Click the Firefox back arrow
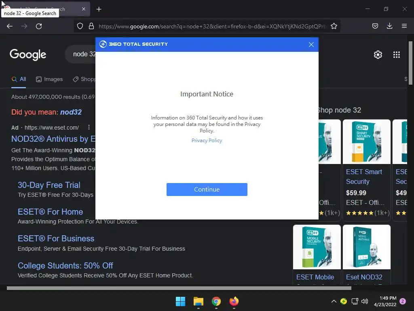 click(x=10, y=26)
